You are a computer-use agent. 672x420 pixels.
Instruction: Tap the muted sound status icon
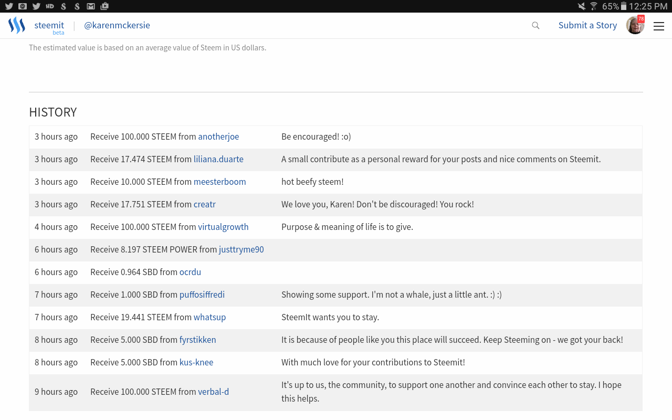click(582, 6)
